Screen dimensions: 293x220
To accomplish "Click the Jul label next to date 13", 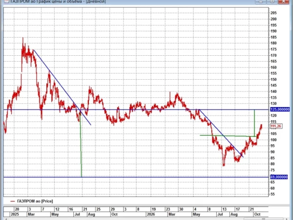I will 220,215.
